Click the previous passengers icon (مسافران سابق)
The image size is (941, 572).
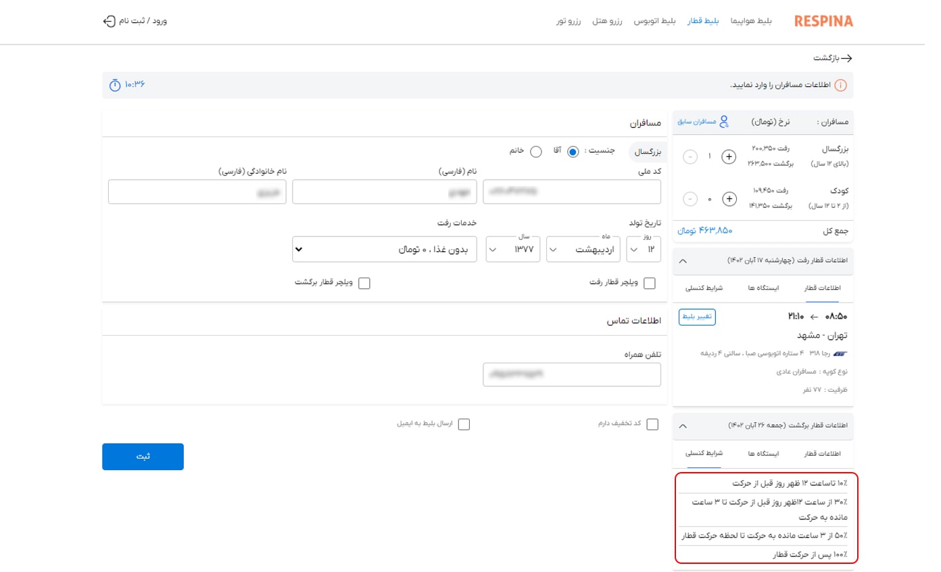(x=723, y=122)
